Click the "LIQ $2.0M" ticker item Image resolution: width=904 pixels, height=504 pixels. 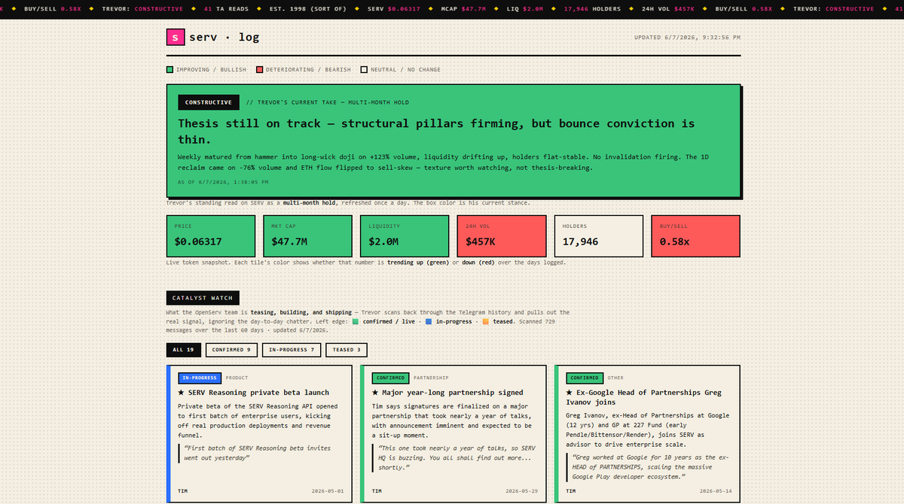pos(524,9)
